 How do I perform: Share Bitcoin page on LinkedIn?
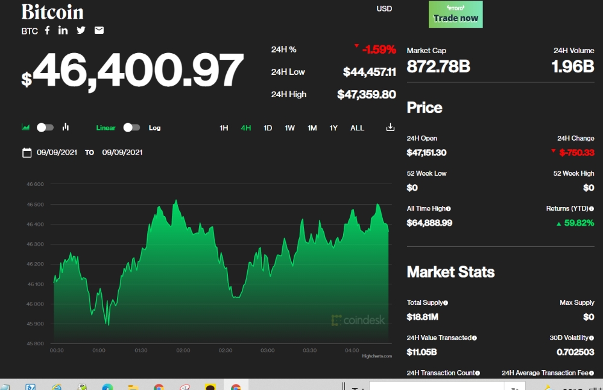tap(63, 30)
